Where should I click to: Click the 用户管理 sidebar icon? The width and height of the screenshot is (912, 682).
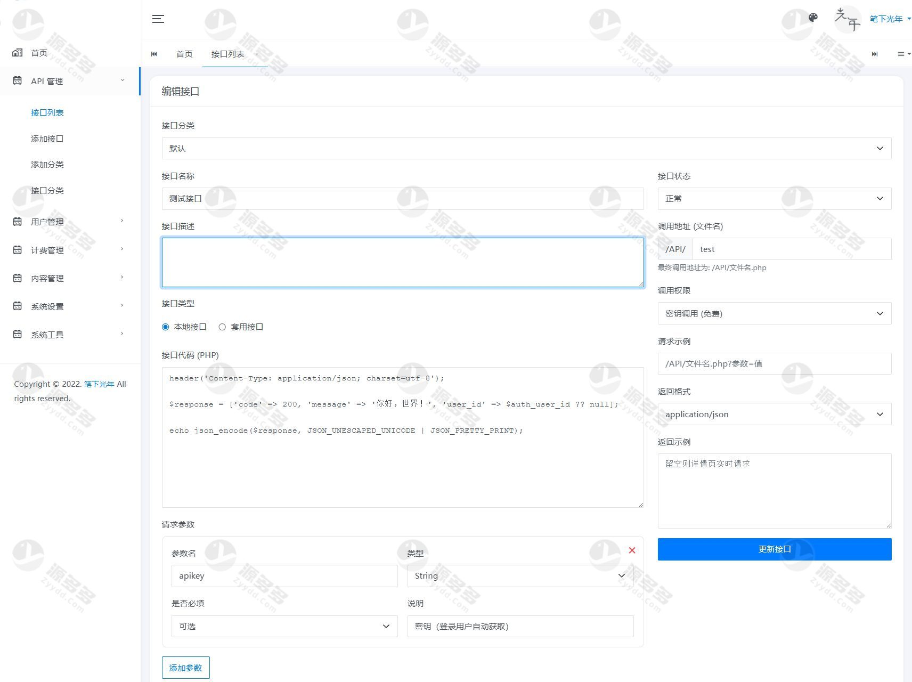pos(17,222)
